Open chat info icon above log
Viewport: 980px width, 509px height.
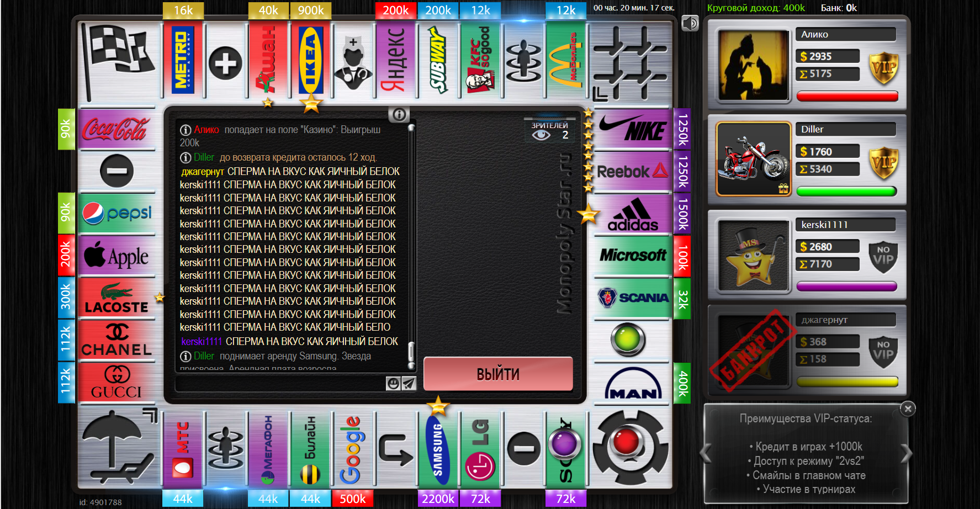tap(399, 115)
